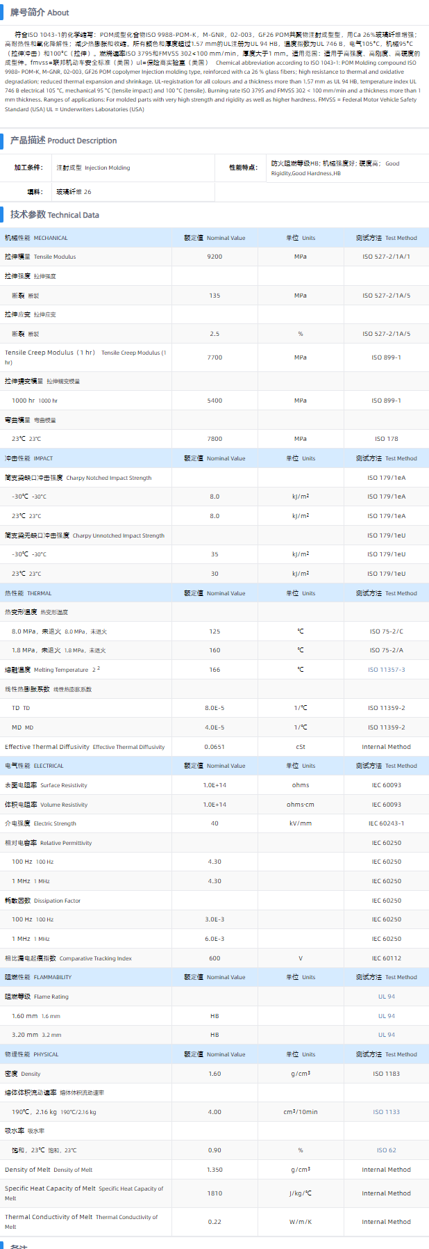Select the PHYSICAL section header row

click(214, 1054)
